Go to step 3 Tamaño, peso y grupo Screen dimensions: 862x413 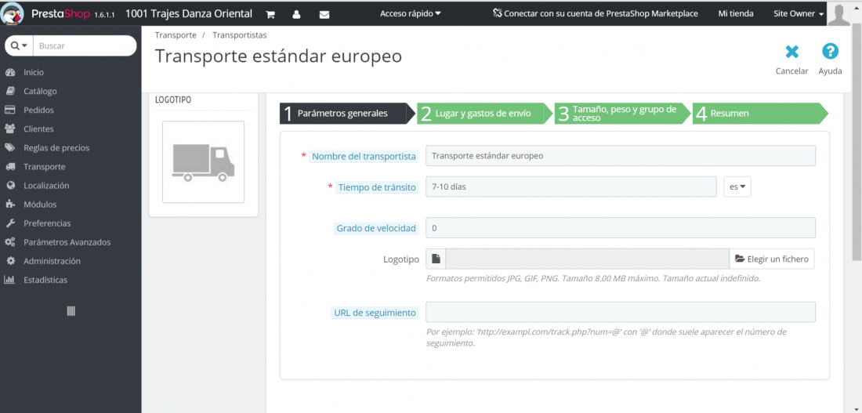coord(622,114)
